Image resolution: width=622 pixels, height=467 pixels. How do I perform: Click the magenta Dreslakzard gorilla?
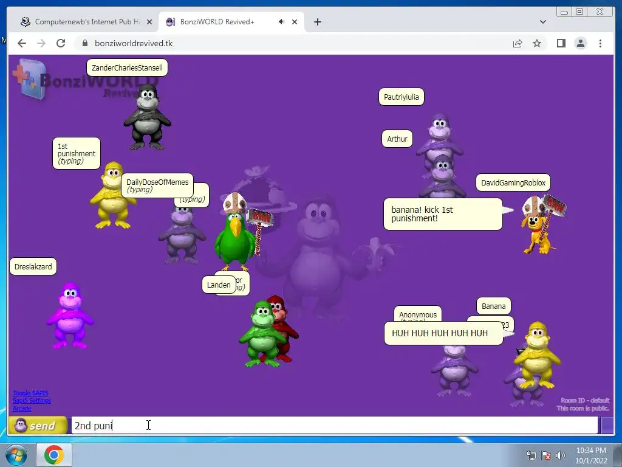click(70, 316)
